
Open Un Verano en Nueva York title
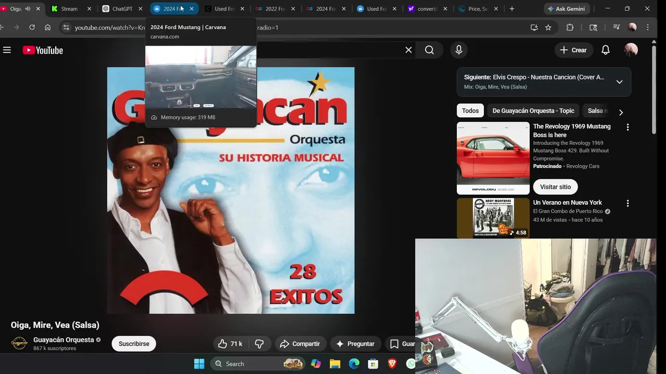pyautogui.click(x=567, y=203)
